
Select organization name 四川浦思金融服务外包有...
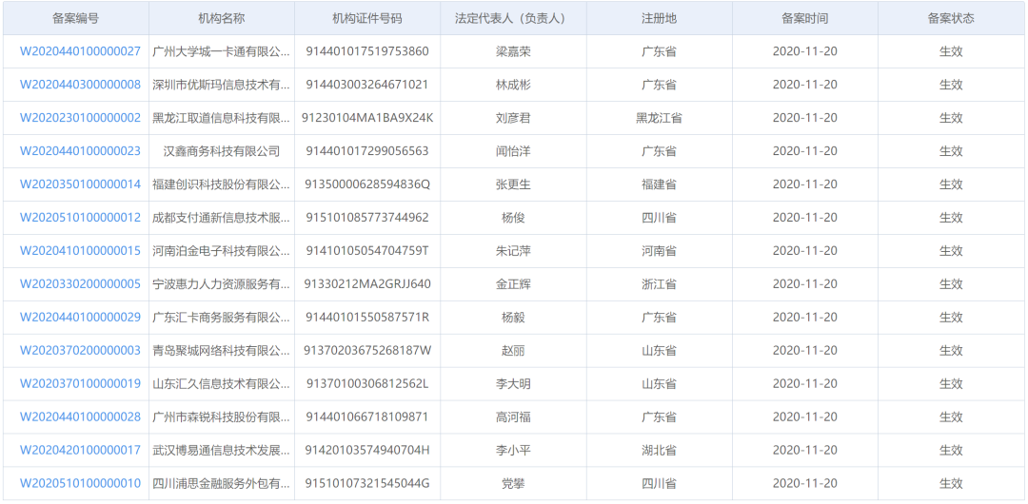pyautogui.click(x=222, y=483)
